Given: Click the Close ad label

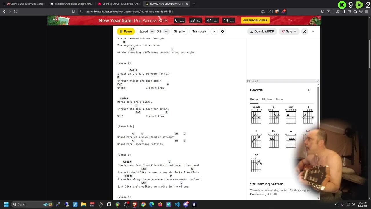Looking at the screenshot, I should point(252,81).
